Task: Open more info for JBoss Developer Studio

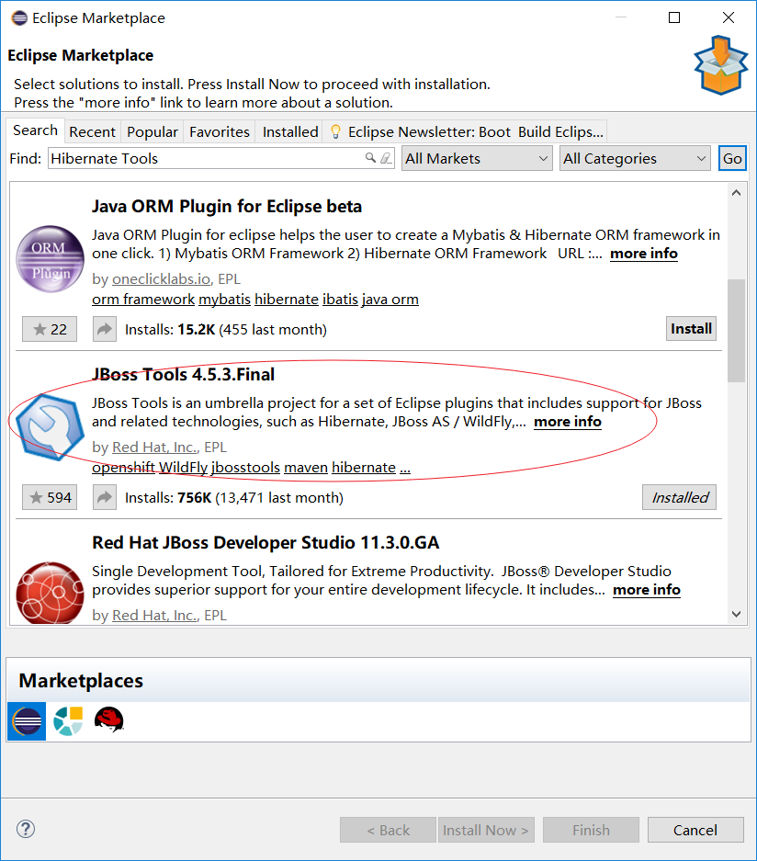Action: click(647, 590)
